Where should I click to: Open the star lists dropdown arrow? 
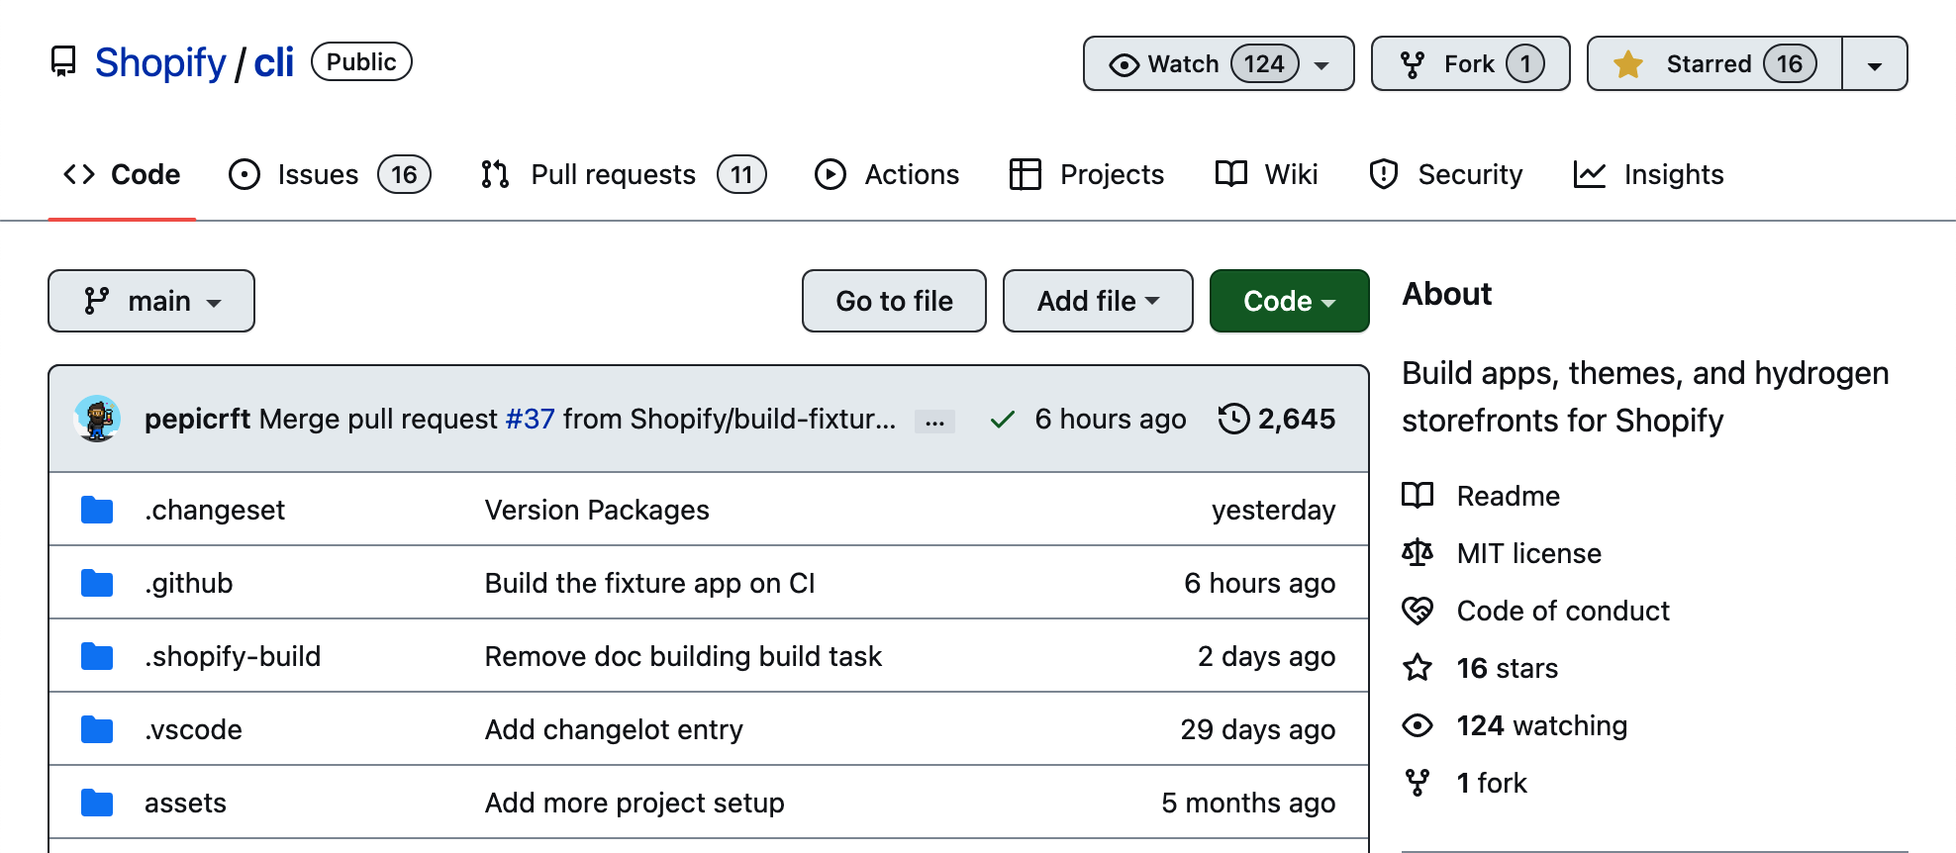coord(1874,64)
